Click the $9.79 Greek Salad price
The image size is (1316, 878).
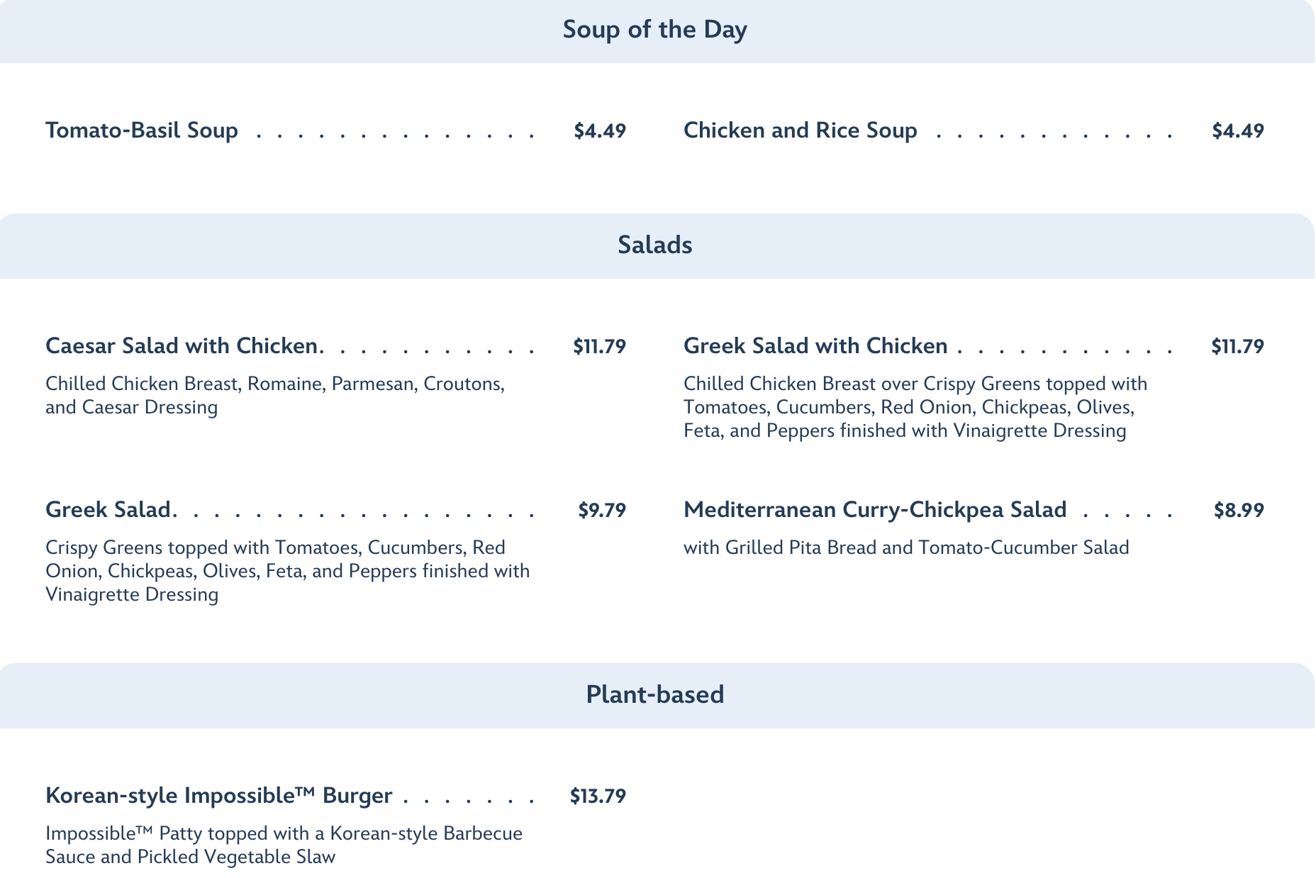point(602,510)
